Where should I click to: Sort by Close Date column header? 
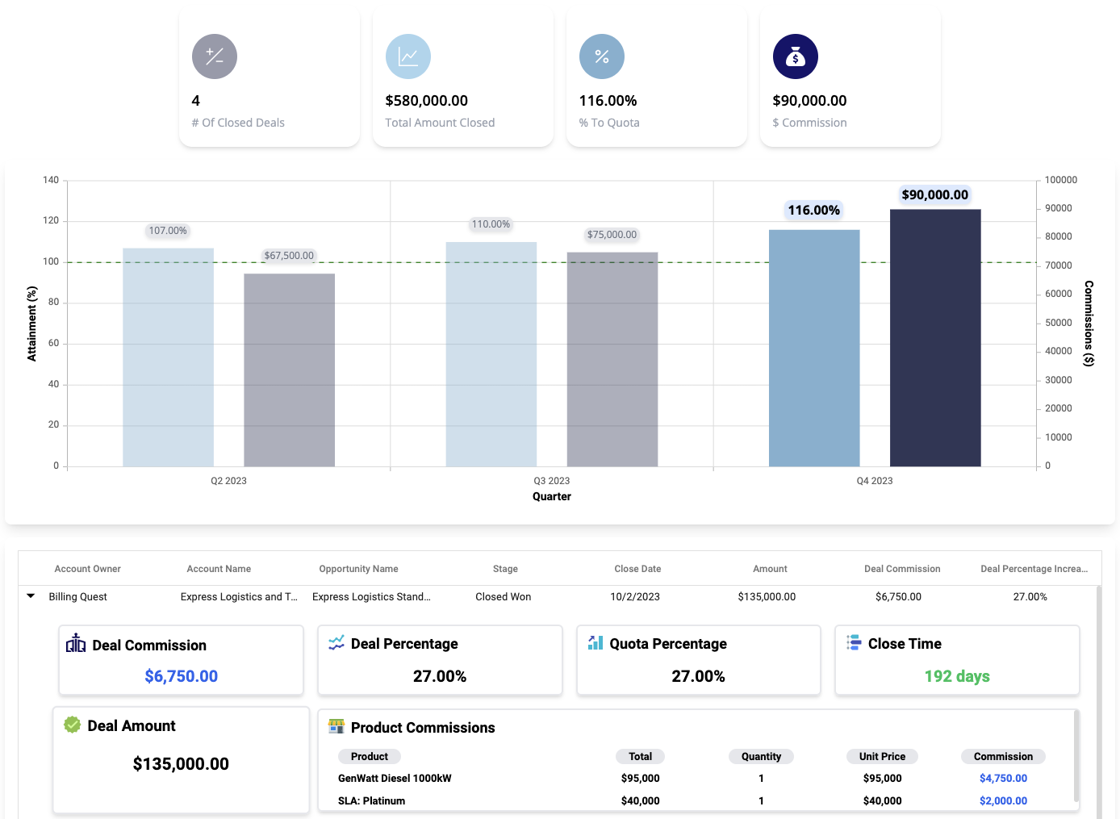coord(637,569)
